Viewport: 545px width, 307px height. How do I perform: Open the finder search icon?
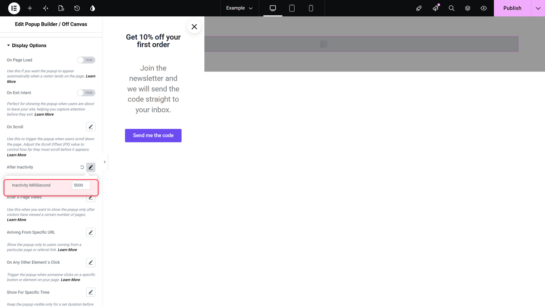click(x=451, y=8)
